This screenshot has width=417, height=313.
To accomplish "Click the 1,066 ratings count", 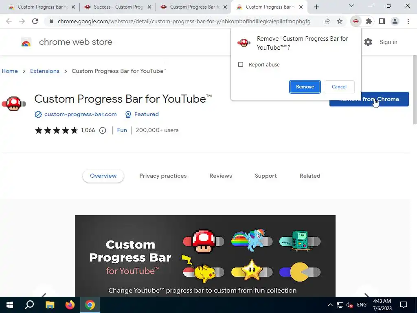I will point(88,130).
